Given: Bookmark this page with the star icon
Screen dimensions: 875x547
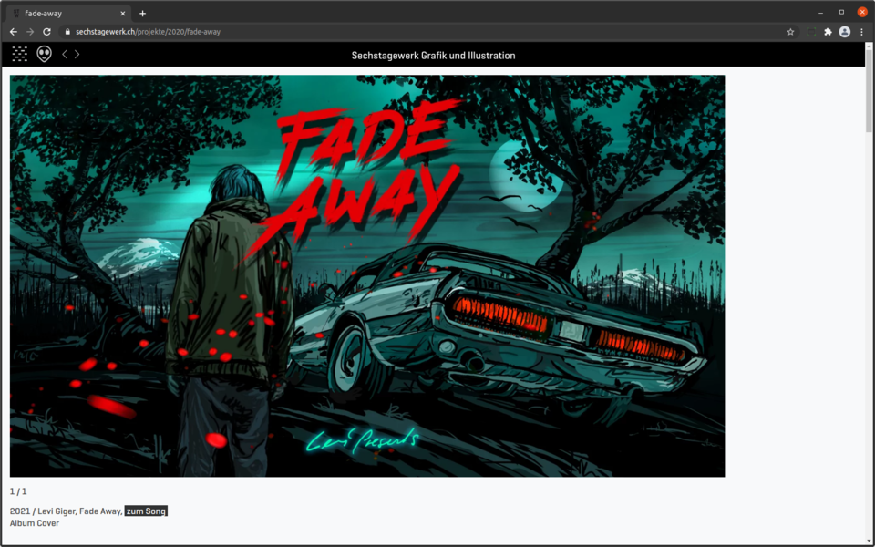Looking at the screenshot, I should coord(790,32).
